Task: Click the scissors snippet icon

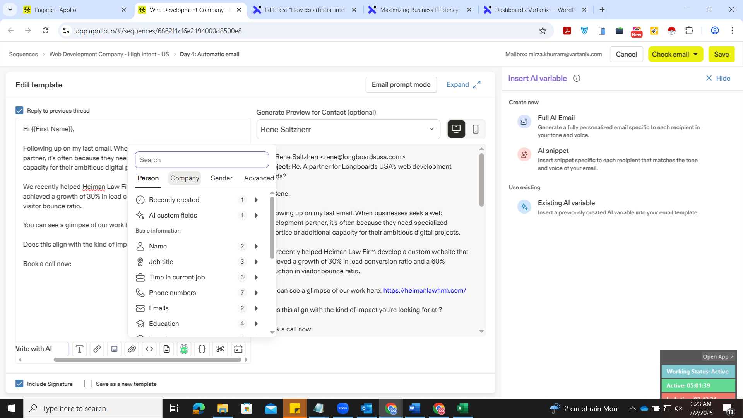Action: (220, 349)
